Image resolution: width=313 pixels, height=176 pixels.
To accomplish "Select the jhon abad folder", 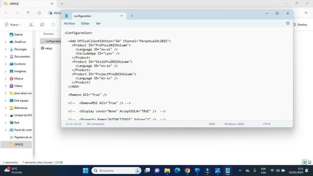I will point(21,93).
